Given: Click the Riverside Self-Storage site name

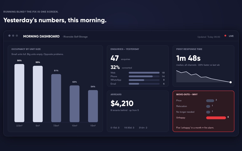Looking at the screenshot, I should (x=75, y=37).
